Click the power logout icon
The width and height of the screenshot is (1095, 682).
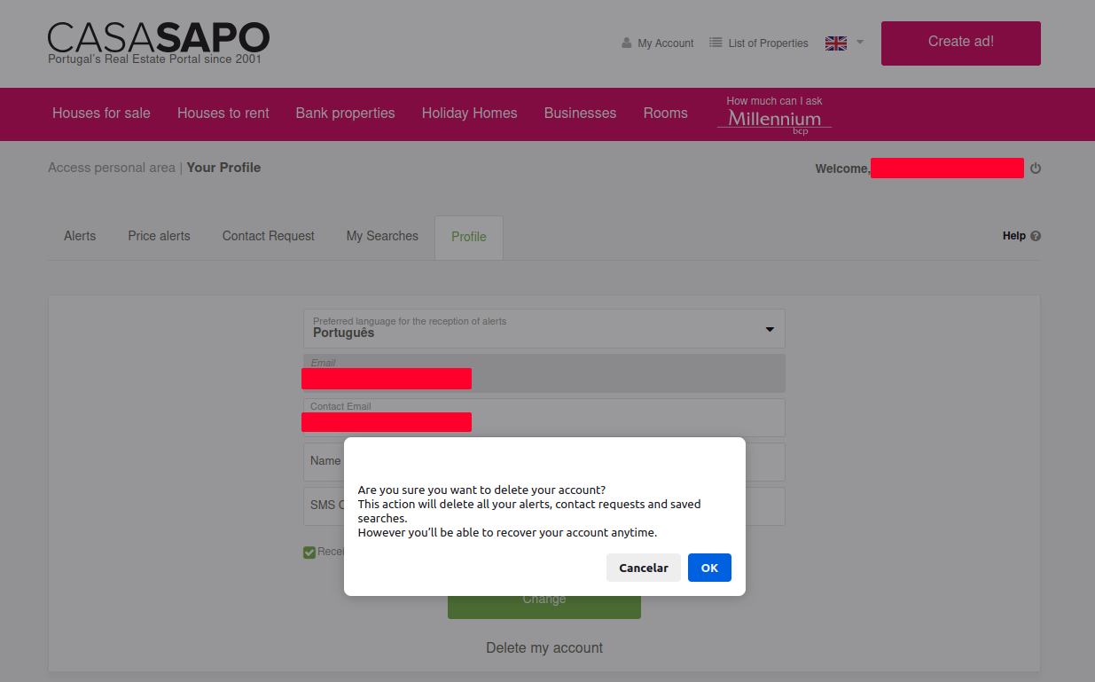pyautogui.click(x=1035, y=169)
